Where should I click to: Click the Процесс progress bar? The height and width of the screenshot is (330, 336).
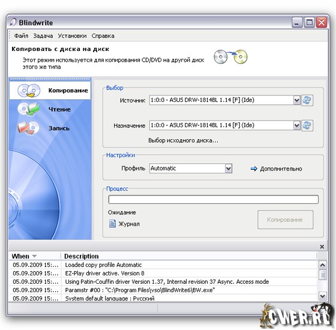point(214,199)
